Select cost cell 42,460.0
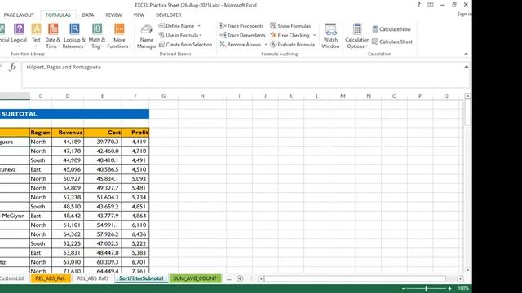The height and width of the screenshot is (293, 522). click(x=103, y=151)
